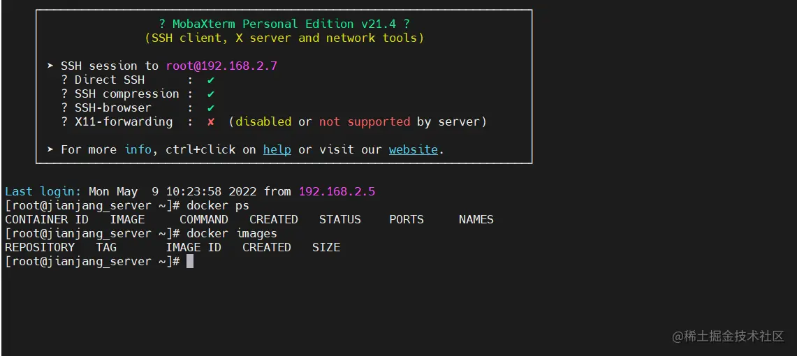The height and width of the screenshot is (356, 797).
Task: Click the '(SSH client, X server and network tools)' line
Action: coord(284,38)
